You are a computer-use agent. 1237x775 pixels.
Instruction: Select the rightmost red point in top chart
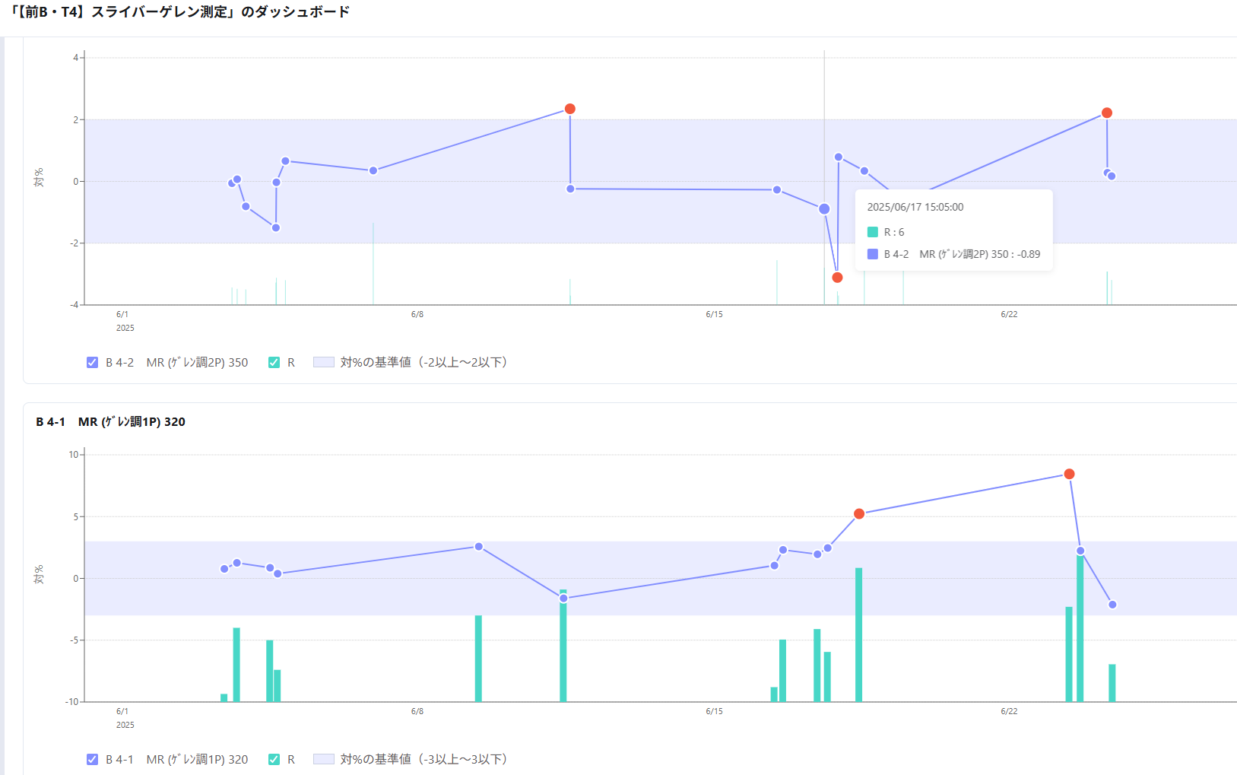(1107, 113)
